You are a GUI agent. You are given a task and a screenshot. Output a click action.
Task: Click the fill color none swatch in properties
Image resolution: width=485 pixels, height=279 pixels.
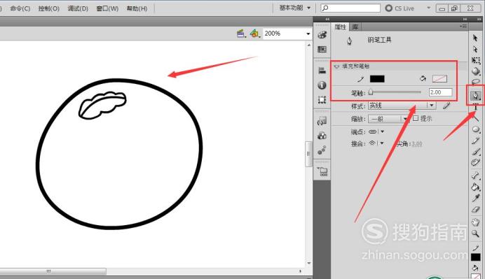tap(439, 79)
